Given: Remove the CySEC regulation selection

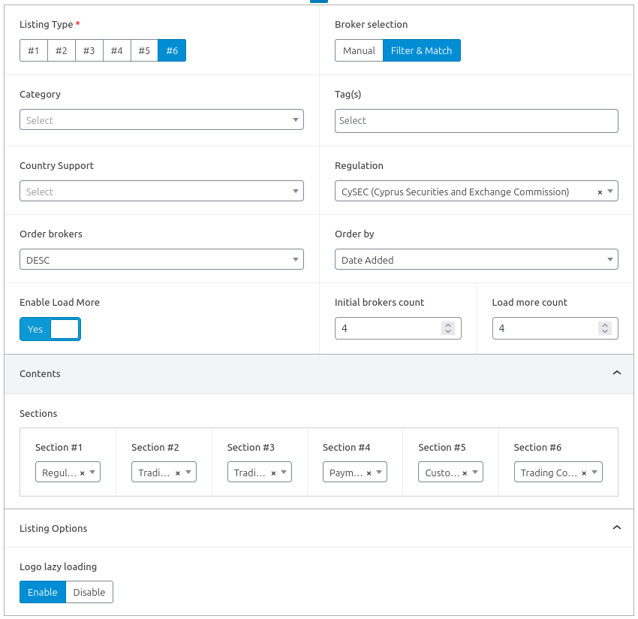Looking at the screenshot, I should [600, 192].
